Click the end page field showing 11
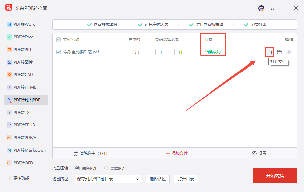Image resolution: width=304 pixels, height=192 pixels. (x=180, y=52)
